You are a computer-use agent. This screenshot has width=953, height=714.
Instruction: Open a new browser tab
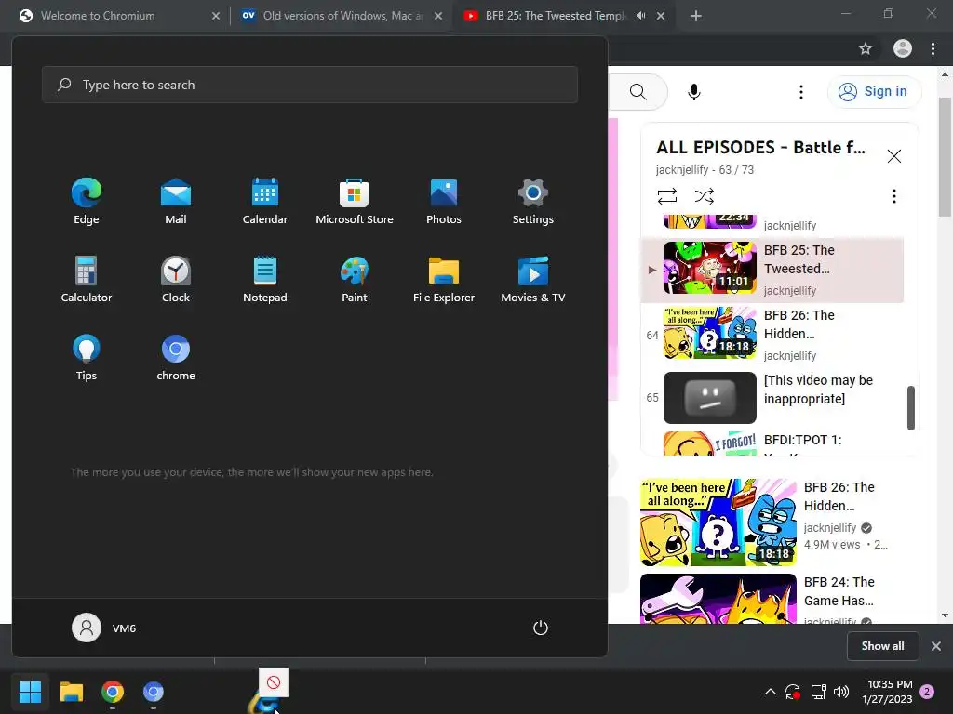tap(696, 16)
